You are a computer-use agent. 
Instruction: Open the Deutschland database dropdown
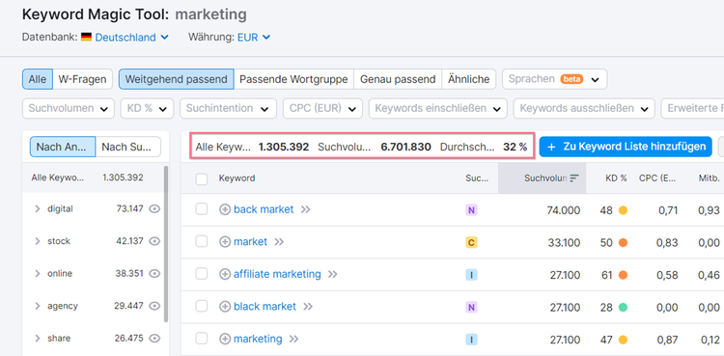[x=131, y=38]
